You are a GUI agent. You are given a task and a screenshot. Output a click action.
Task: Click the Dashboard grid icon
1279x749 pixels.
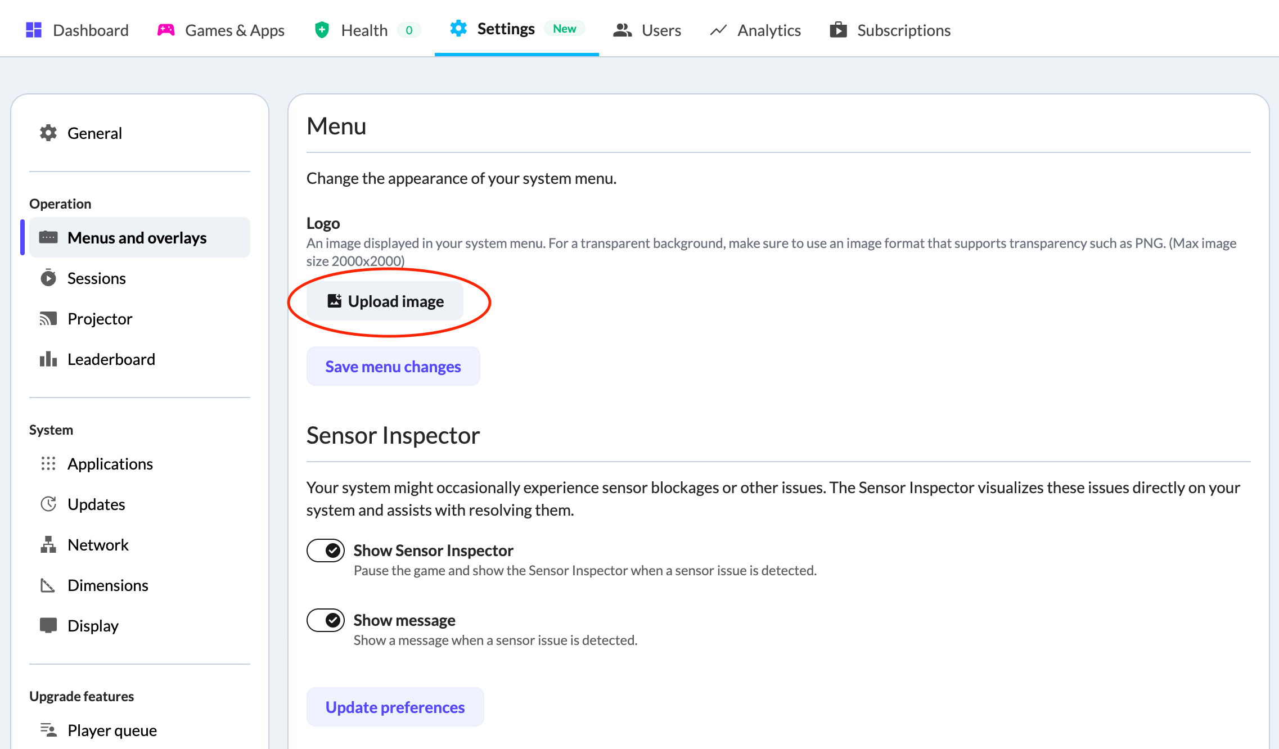34,30
